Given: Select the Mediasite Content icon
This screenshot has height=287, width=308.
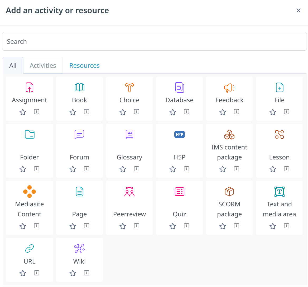Looking at the screenshot, I should pos(30,192).
